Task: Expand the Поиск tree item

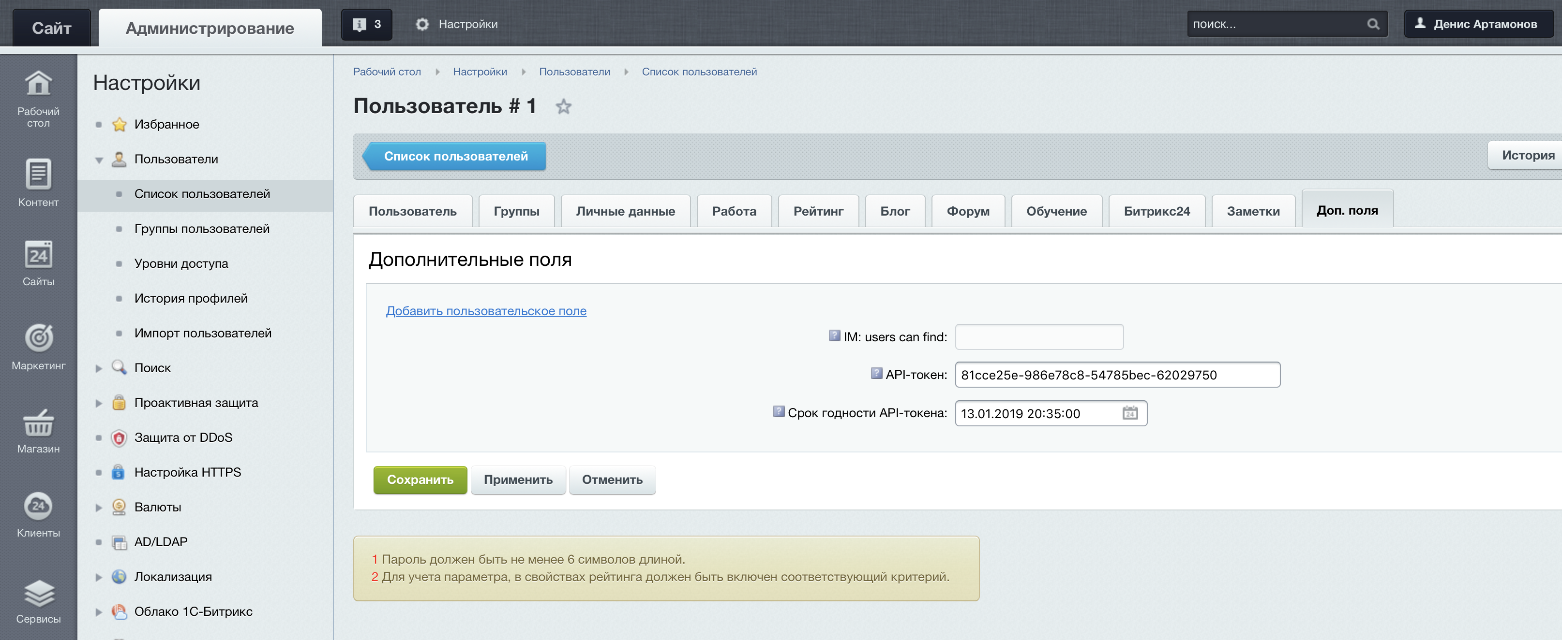Action: coord(99,368)
